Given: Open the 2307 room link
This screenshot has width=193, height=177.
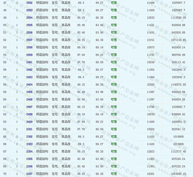Looking at the screenshot, I should pos(29,174).
